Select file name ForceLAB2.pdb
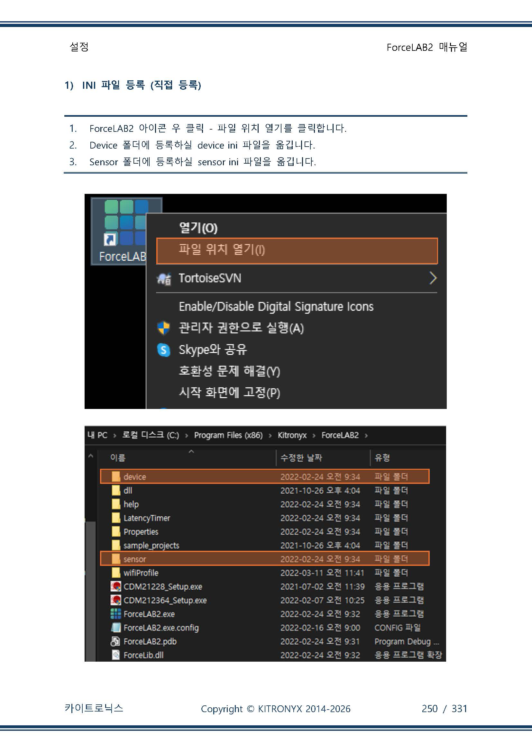This screenshot has height=752, width=532. [150, 642]
